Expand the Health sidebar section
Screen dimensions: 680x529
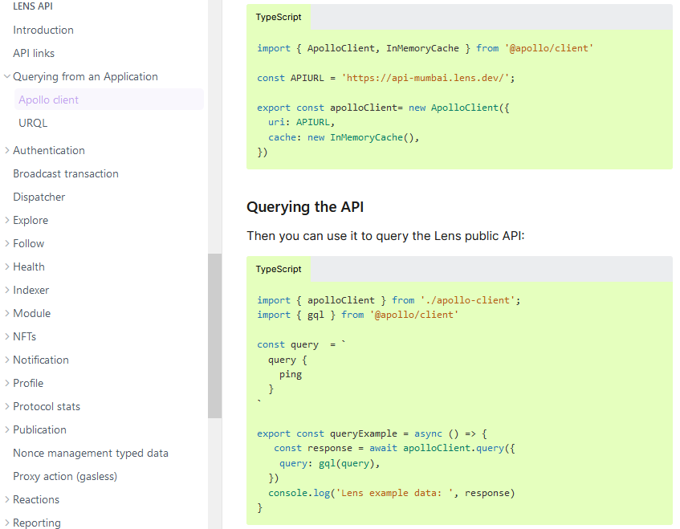click(x=7, y=267)
